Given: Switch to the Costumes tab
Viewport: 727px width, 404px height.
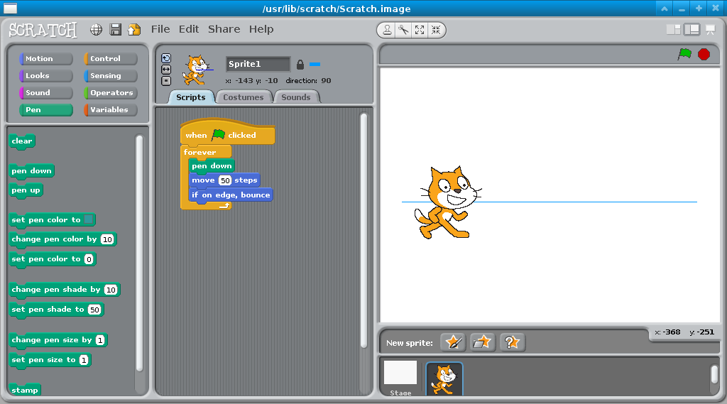Looking at the screenshot, I should pyautogui.click(x=244, y=97).
